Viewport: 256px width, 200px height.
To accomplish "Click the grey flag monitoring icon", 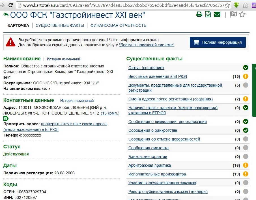I will pyautogui.click(x=233, y=14).
